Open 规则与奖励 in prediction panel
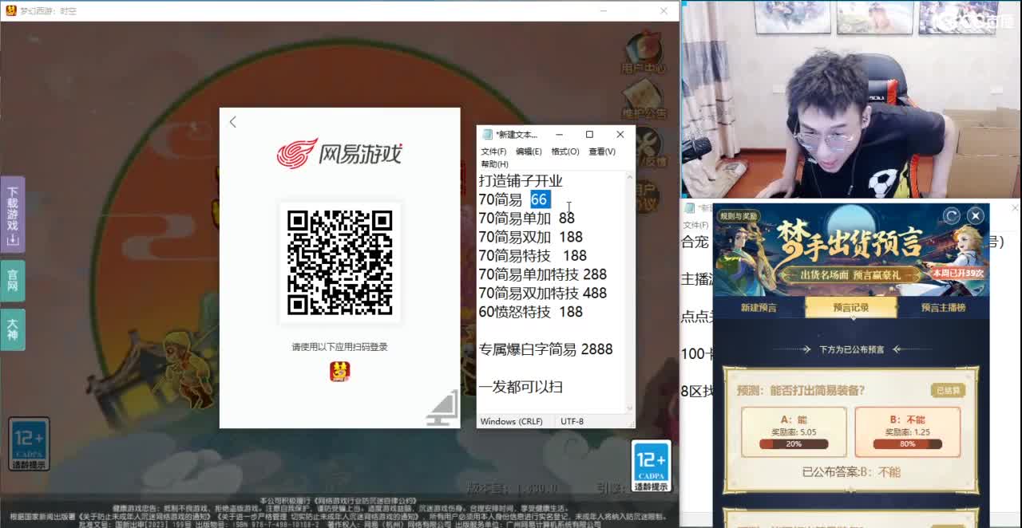1022x528 pixels. 739,216
